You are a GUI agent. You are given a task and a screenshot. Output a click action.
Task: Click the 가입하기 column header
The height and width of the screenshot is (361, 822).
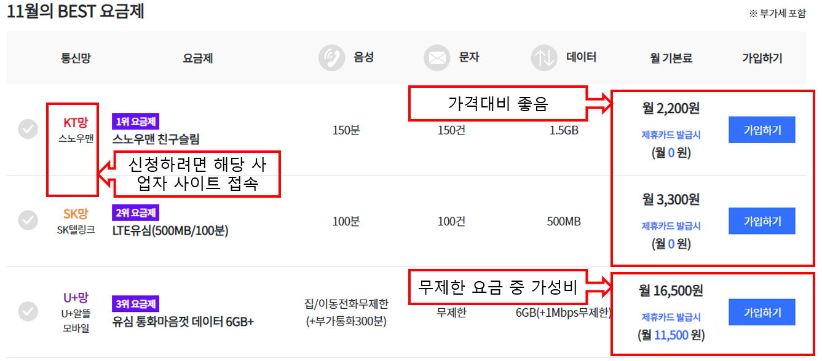point(762,58)
